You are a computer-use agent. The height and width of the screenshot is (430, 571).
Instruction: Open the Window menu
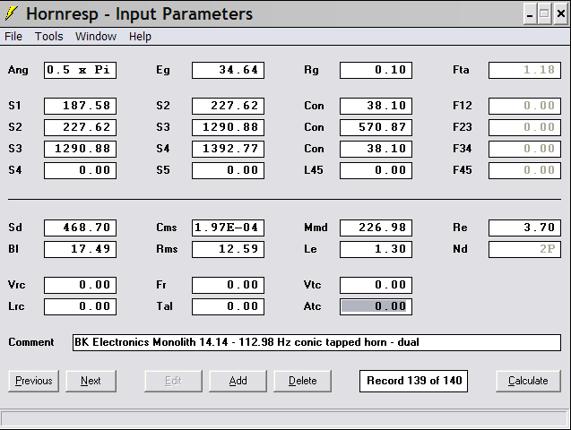(96, 37)
